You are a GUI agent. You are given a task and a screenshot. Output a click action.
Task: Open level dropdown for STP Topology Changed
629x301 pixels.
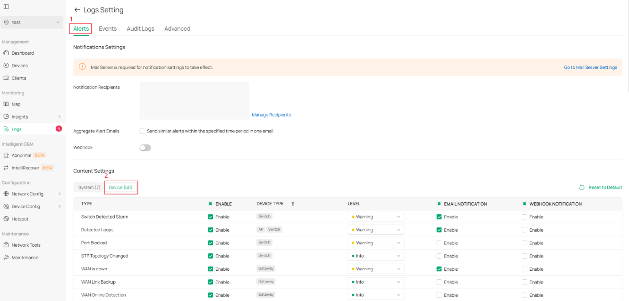(376, 256)
